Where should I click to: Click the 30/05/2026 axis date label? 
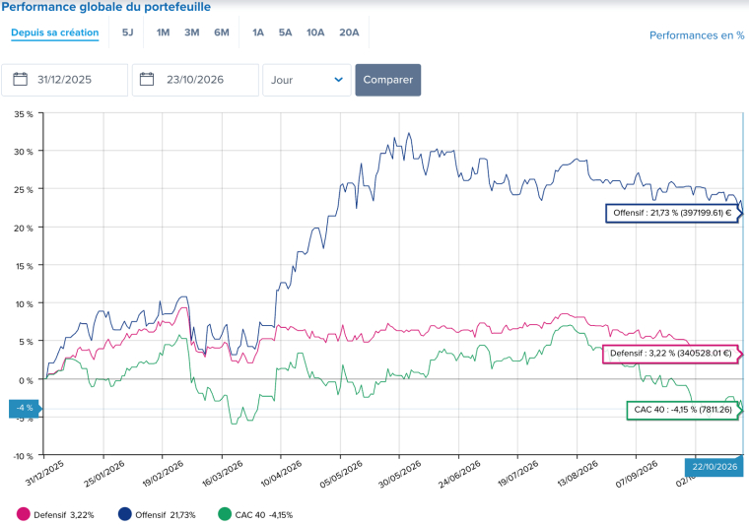tap(400, 474)
